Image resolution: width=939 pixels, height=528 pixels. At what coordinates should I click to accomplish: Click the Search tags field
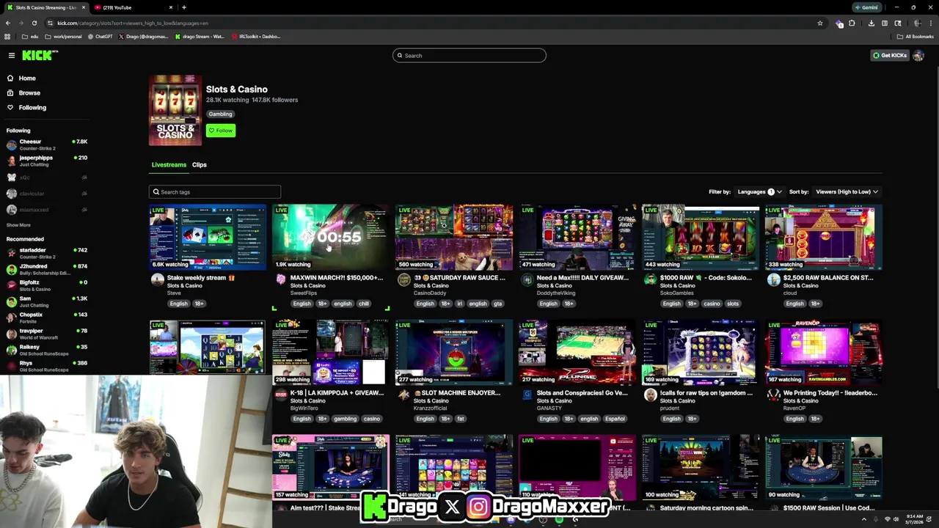[215, 191]
